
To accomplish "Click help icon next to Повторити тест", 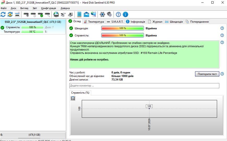I will tap(222, 74).
